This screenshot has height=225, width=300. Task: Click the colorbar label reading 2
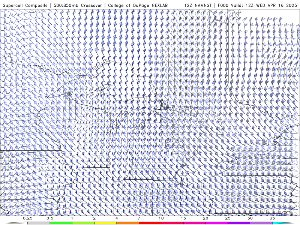pyautogui.click(x=94, y=218)
